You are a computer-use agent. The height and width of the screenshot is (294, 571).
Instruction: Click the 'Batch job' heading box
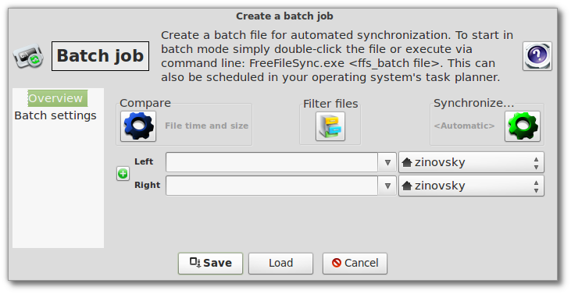pyautogui.click(x=100, y=56)
